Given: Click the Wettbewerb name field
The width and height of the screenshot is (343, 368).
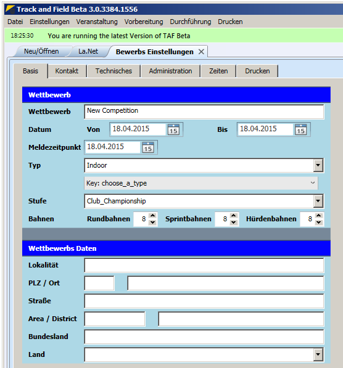Looking at the screenshot, I should (x=204, y=112).
